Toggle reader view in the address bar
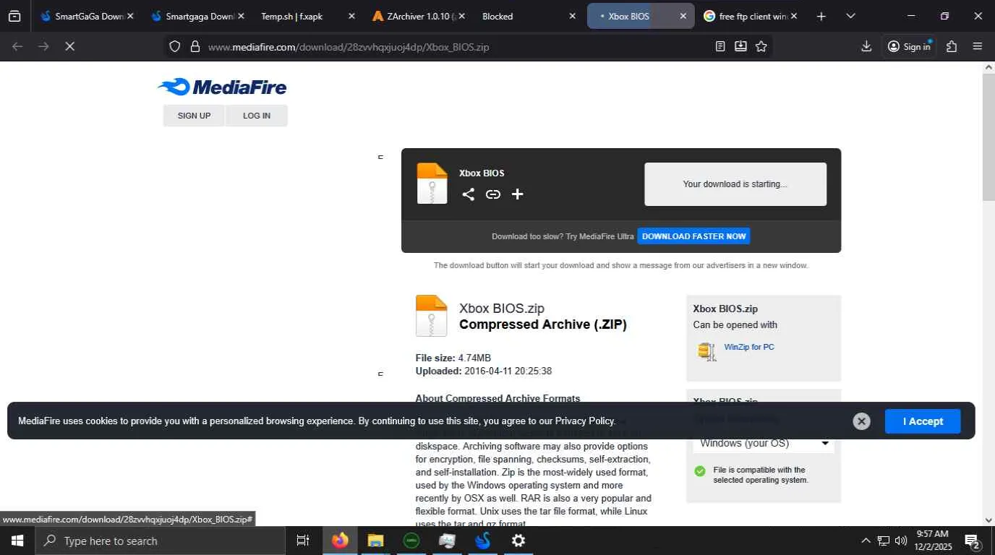995x555 pixels. pos(720,46)
